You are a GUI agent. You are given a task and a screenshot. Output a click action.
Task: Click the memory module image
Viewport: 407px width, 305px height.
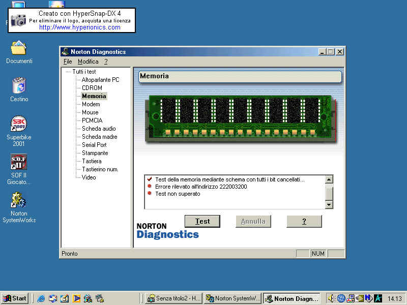pos(240,118)
